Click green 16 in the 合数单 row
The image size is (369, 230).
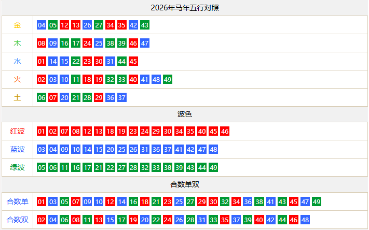click(133, 202)
